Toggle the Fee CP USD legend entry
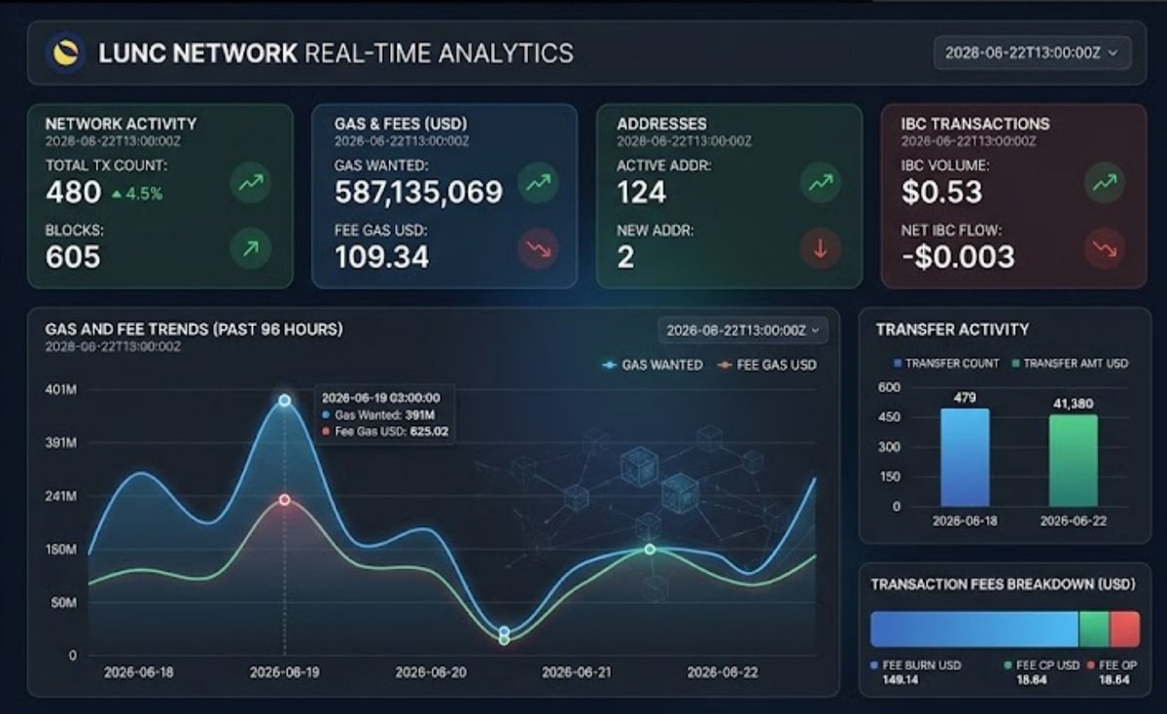The width and height of the screenshot is (1167, 714). (1041, 665)
